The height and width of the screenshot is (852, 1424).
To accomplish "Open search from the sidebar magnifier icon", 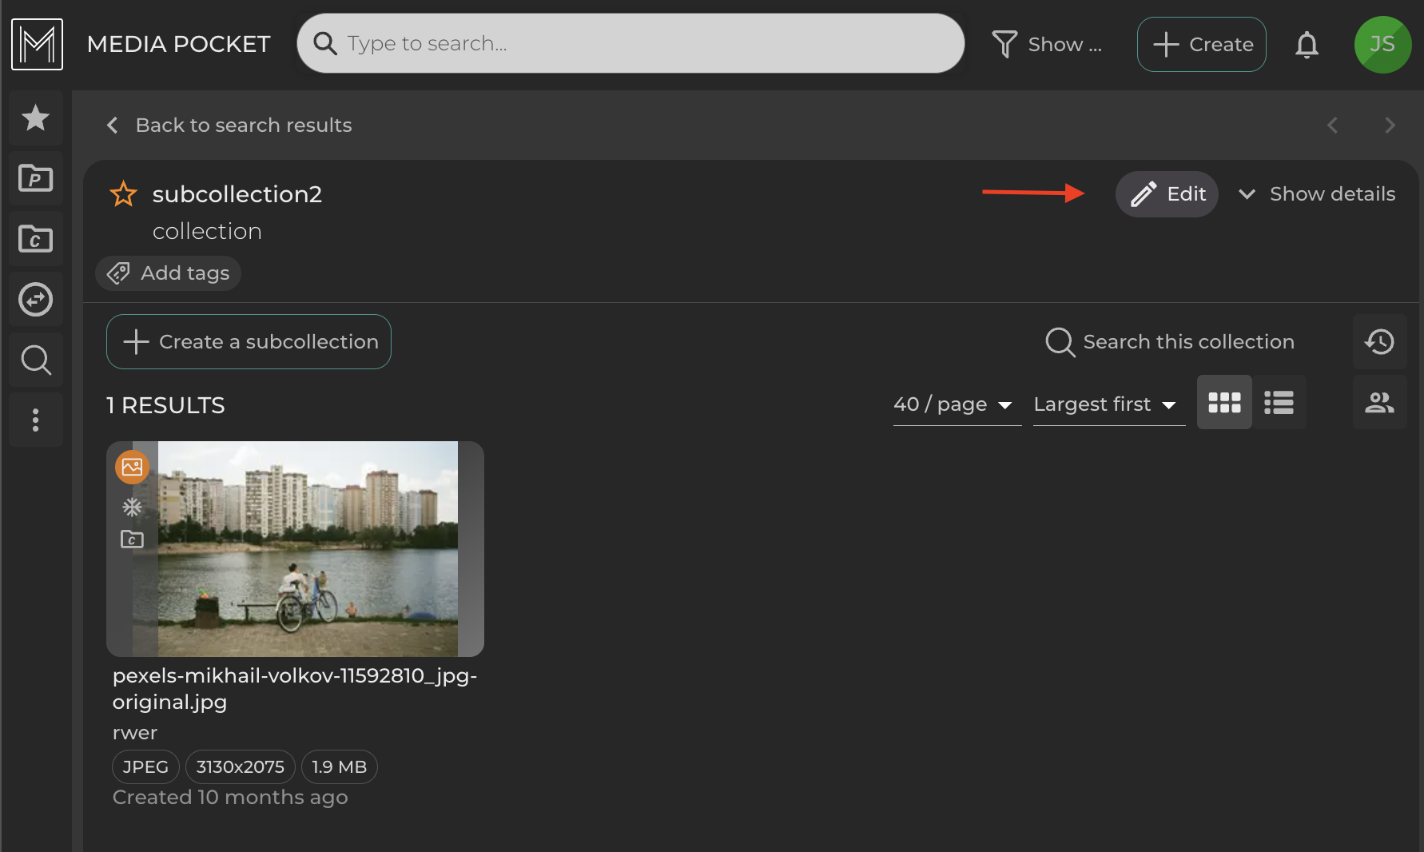I will coord(35,360).
